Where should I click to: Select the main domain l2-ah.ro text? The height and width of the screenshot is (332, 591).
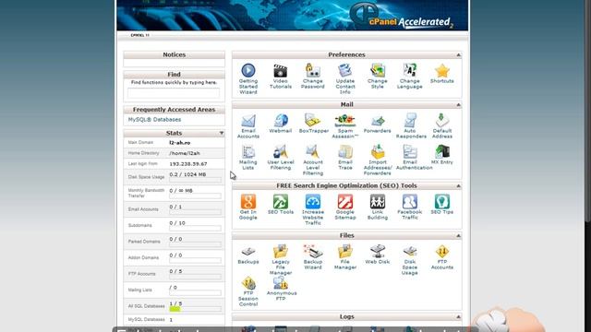[180, 143]
